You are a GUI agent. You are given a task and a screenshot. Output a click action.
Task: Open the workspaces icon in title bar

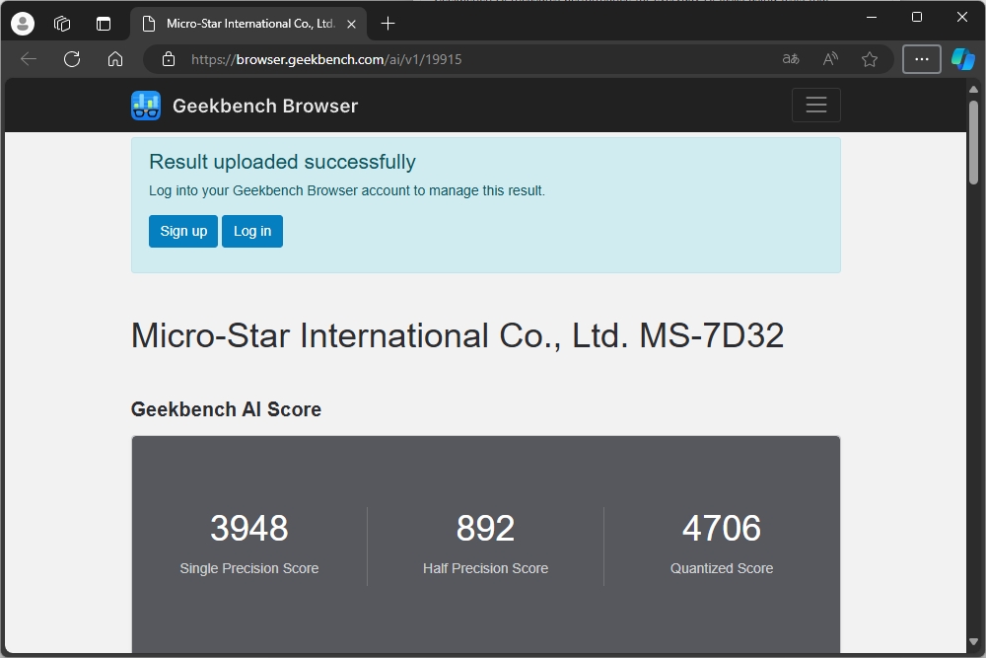(62, 24)
